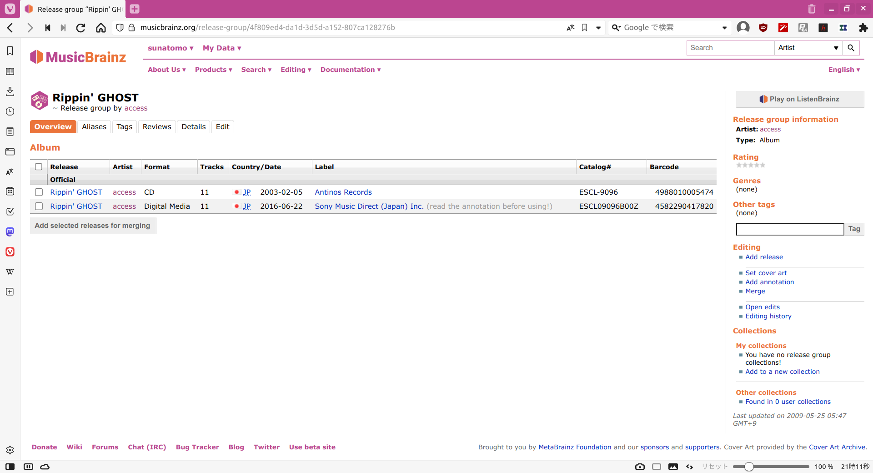Expand the My Data menu
Viewport: 873px width, 473px height.
[x=222, y=48]
